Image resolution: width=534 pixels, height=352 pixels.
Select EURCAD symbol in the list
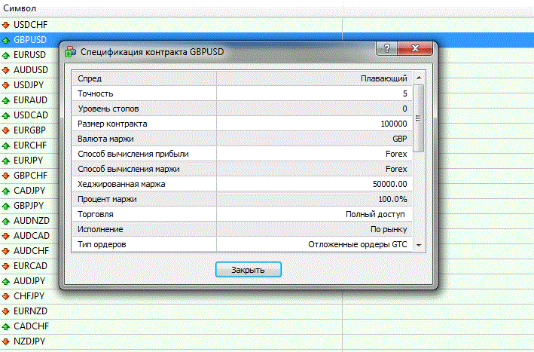point(30,266)
